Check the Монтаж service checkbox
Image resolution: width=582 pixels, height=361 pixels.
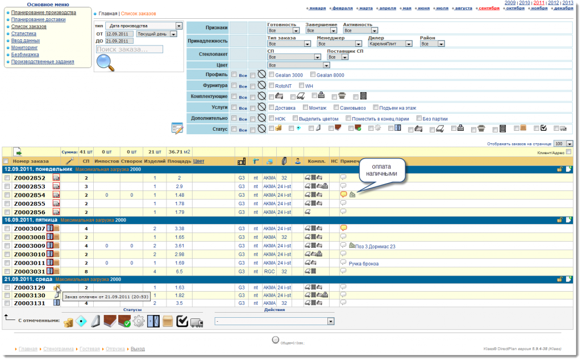point(305,107)
